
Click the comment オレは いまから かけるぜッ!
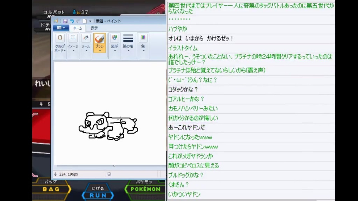(201, 39)
